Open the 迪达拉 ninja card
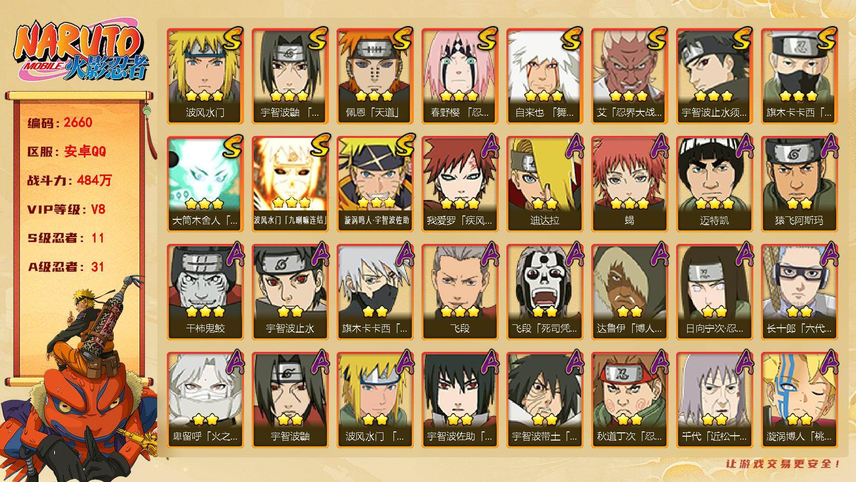856x482 pixels. pos(544,184)
